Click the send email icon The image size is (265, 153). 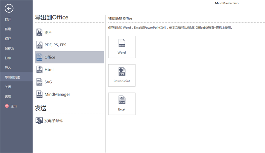[x=39, y=121]
